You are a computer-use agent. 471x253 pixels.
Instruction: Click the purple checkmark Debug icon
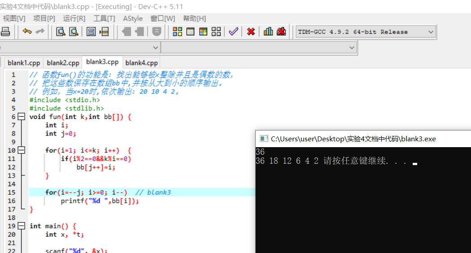tap(233, 31)
